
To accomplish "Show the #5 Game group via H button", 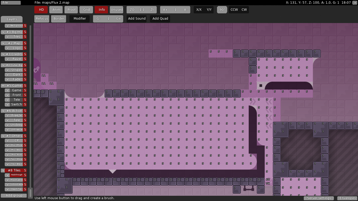I will (3, 86).
